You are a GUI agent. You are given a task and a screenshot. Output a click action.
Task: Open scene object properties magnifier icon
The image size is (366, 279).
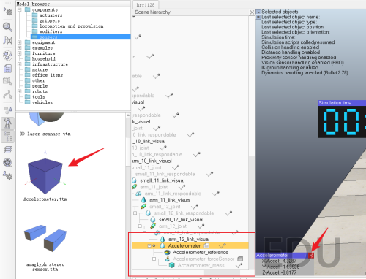click(7, 27)
